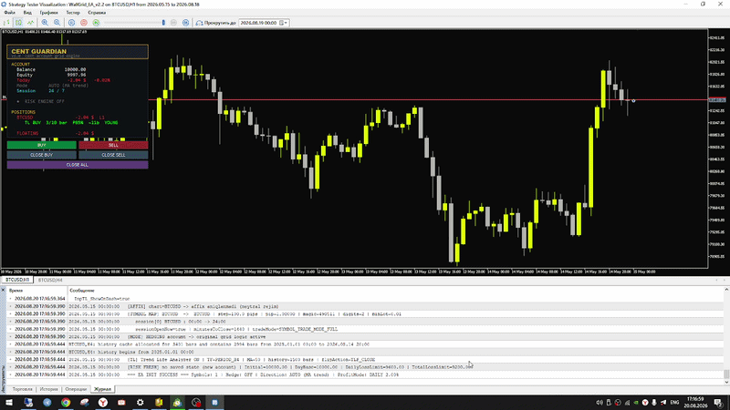Switch to the BTCUSD,H4 chart tab
Screen dimensions: 730x410
50,280
